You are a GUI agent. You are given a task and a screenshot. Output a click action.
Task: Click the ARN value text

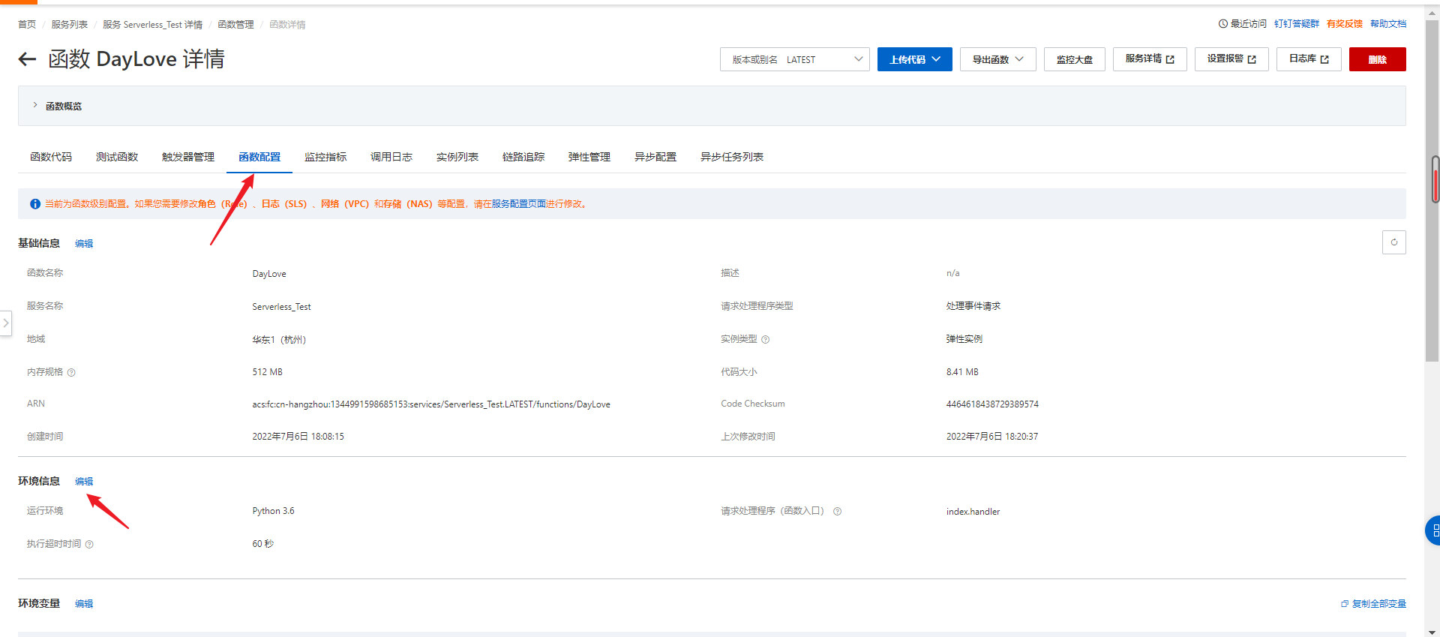click(431, 404)
